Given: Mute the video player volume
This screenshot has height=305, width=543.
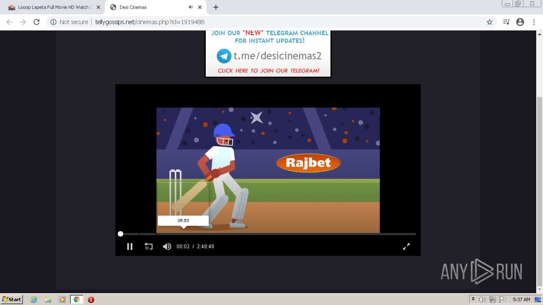Looking at the screenshot, I should click(x=167, y=247).
